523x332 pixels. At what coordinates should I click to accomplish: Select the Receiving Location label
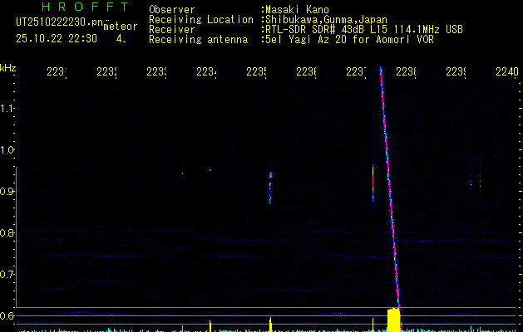click(200, 19)
